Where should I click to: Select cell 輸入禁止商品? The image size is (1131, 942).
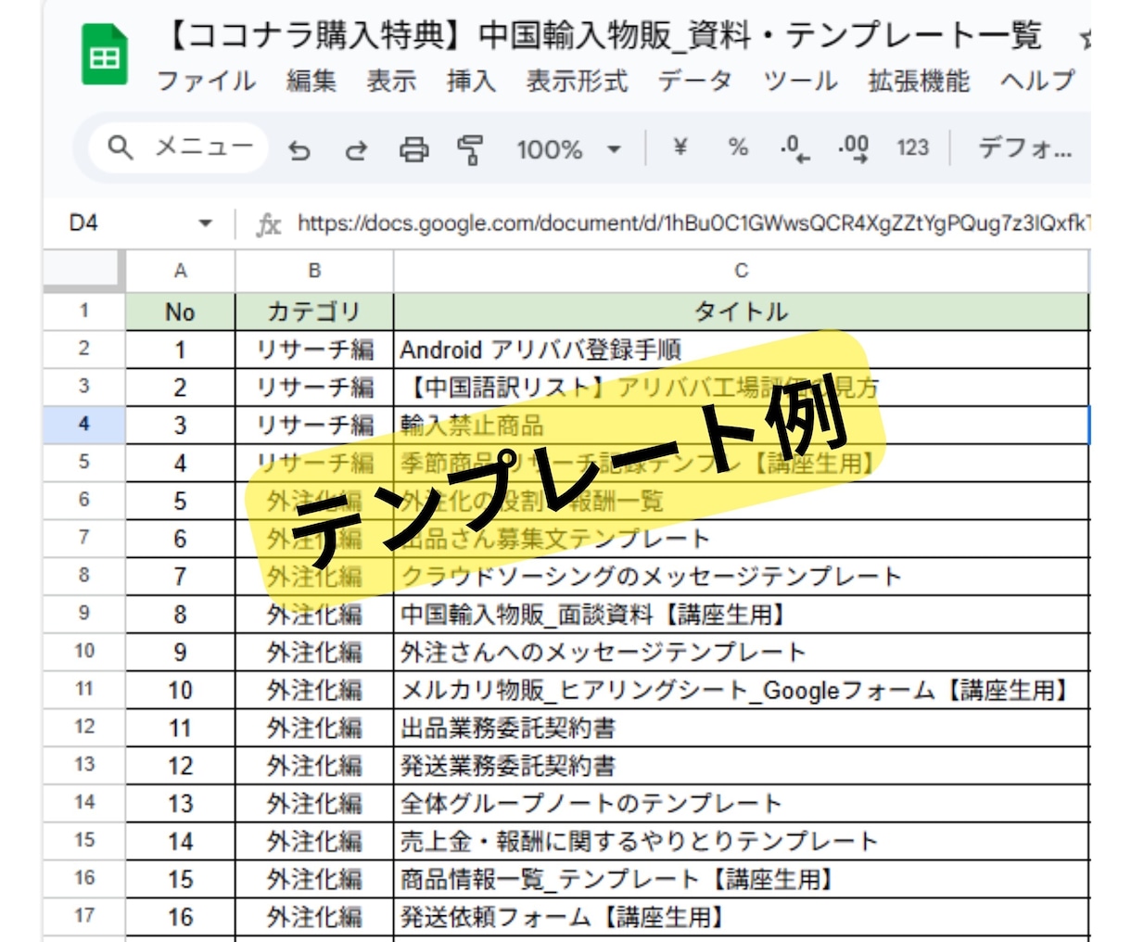tap(741, 425)
